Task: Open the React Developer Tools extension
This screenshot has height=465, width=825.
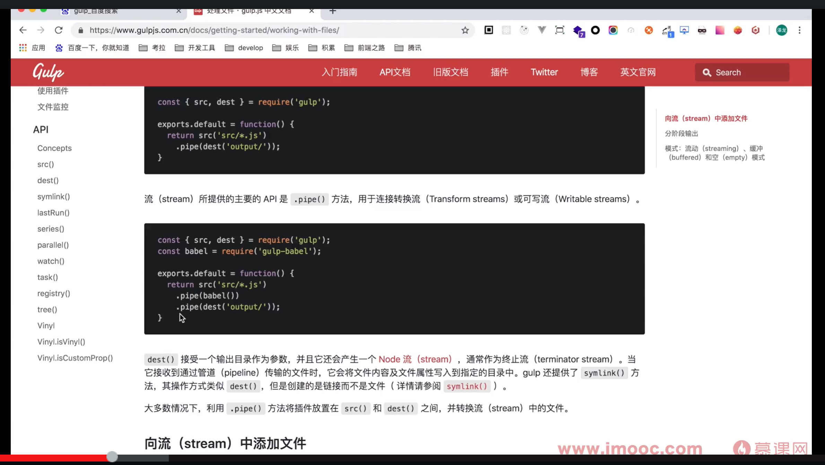Action: pyautogui.click(x=506, y=30)
